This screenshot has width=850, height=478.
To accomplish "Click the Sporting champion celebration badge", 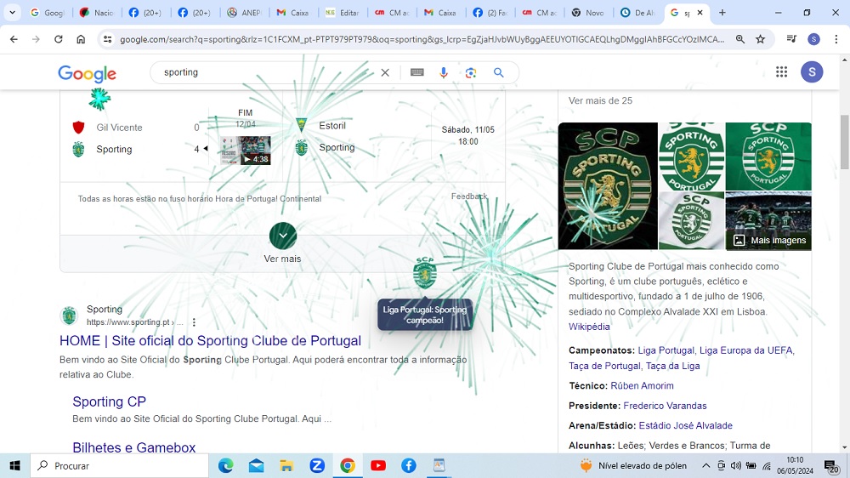I will pyautogui.click(x=424, y=273).
